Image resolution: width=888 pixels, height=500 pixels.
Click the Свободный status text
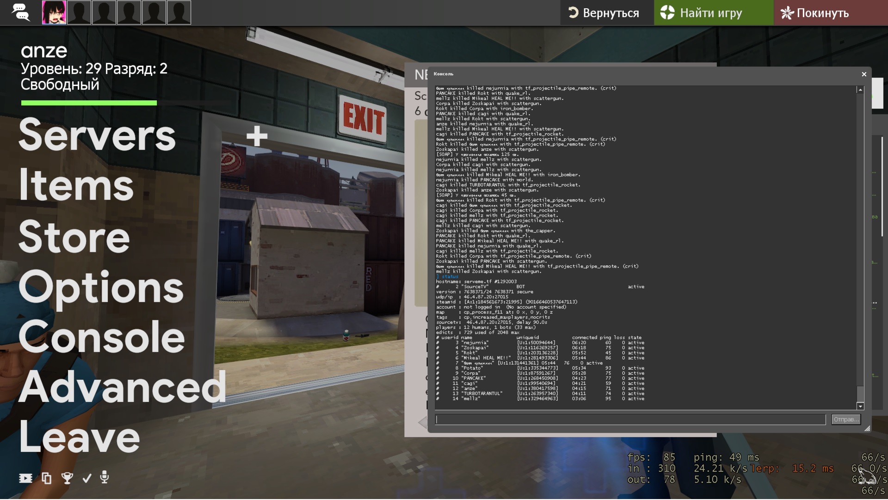tap(60, 85)
